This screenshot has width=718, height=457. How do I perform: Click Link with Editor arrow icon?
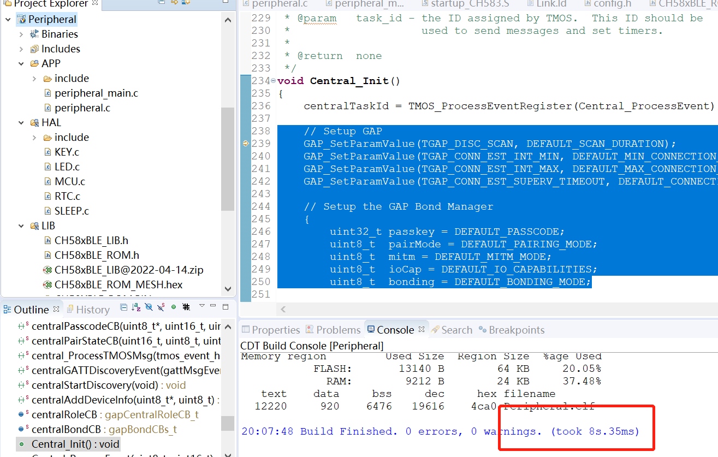pos(174,3)
